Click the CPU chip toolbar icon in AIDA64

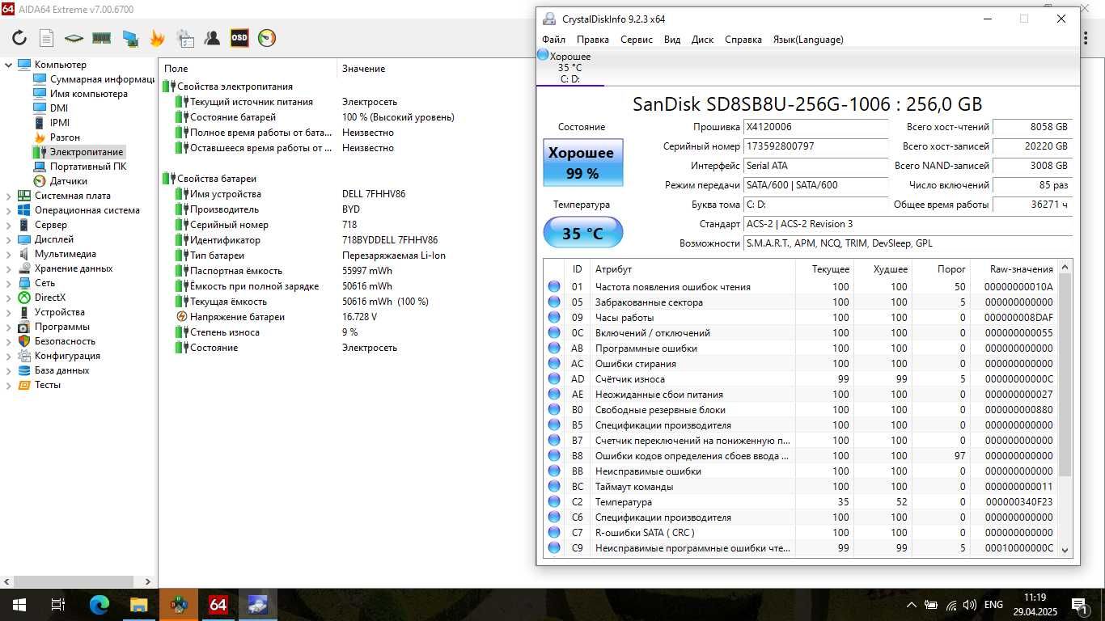[x=74, y=37]
